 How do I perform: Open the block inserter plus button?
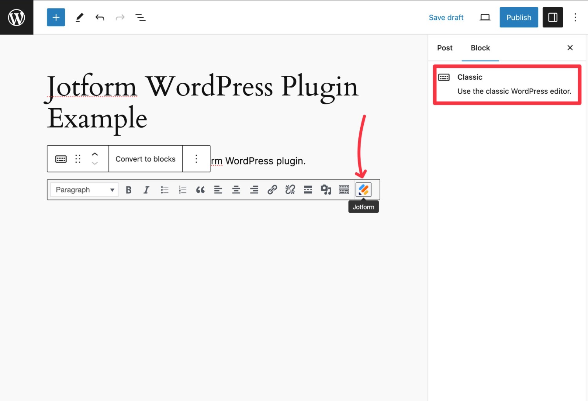click(x=56, y=17)
